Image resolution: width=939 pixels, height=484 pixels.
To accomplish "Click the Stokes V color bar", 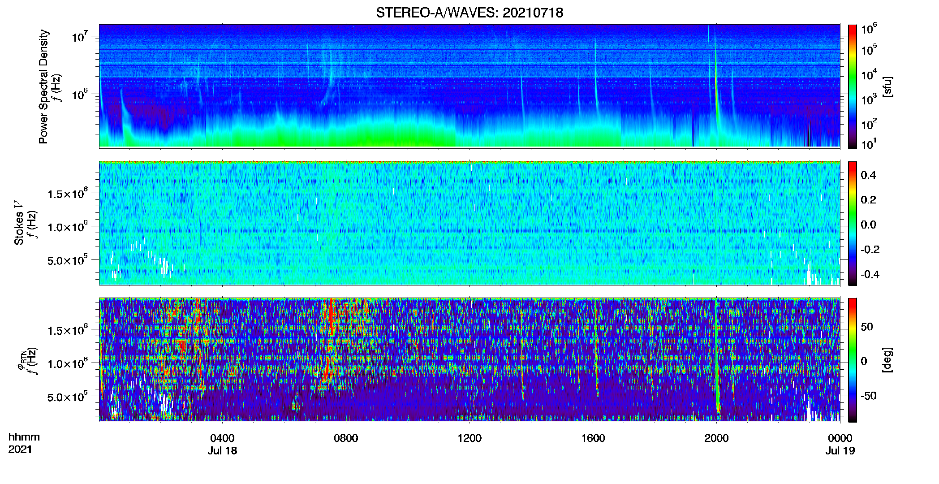I will (x=853, y=223).
